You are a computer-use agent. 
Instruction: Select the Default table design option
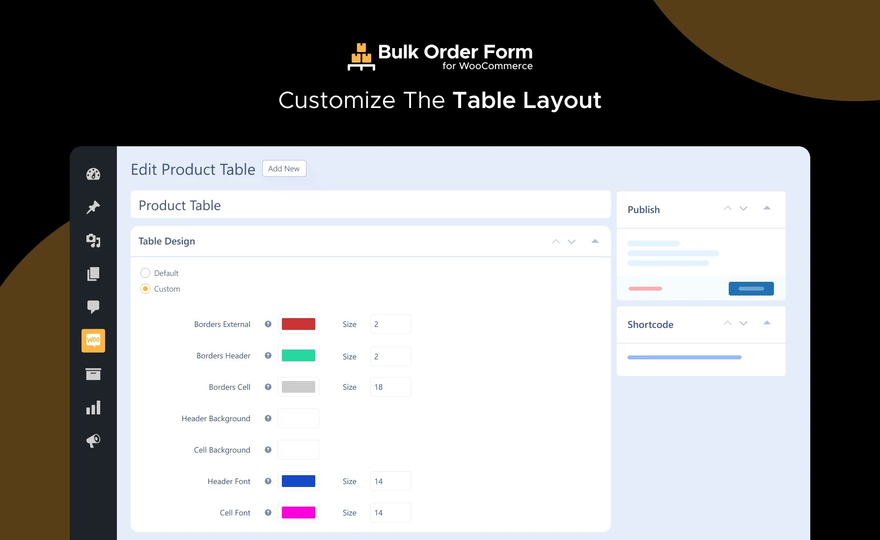point(145,273)
